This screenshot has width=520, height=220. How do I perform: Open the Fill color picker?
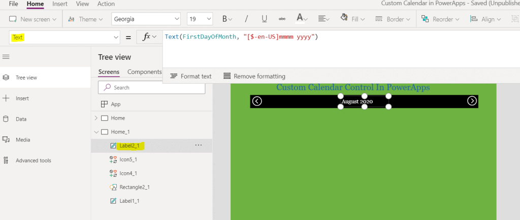click(x=353, y=19)
